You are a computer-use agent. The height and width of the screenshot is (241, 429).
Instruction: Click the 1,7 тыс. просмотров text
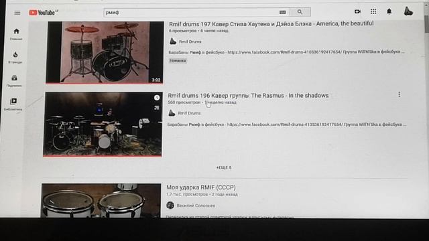pos(187,194)
